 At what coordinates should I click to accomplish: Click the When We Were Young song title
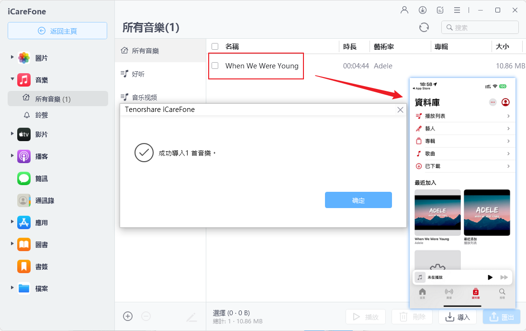tap(262, 66)
